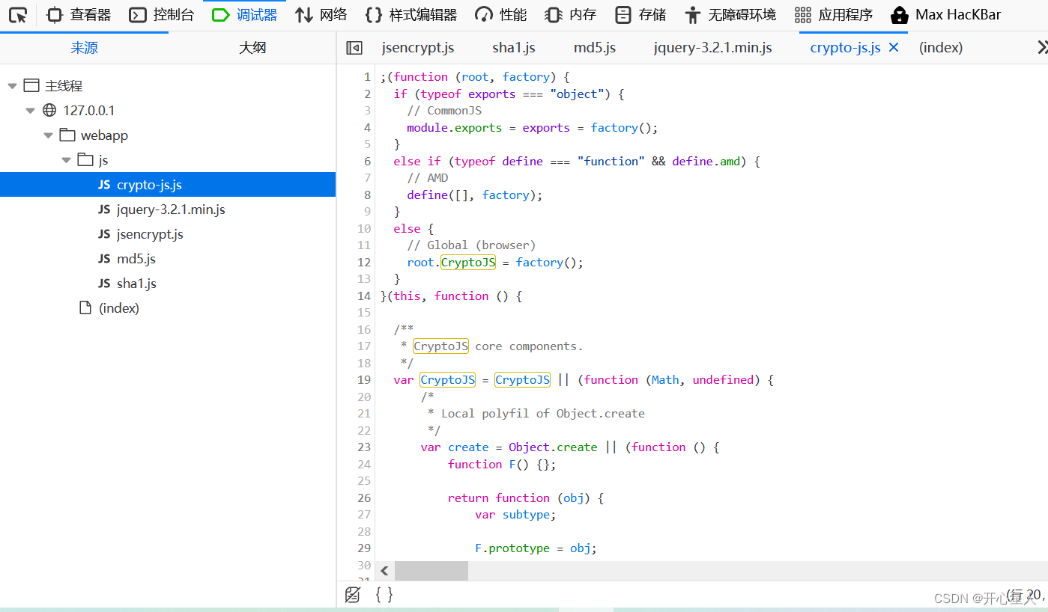The image size is (1048, 612).
Task: Click 'var subtype;' on line 27
Action: 515,515
